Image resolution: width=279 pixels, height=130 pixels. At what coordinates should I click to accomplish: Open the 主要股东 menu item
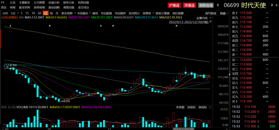25,3
